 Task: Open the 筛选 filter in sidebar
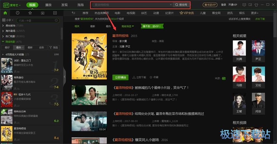53,47
